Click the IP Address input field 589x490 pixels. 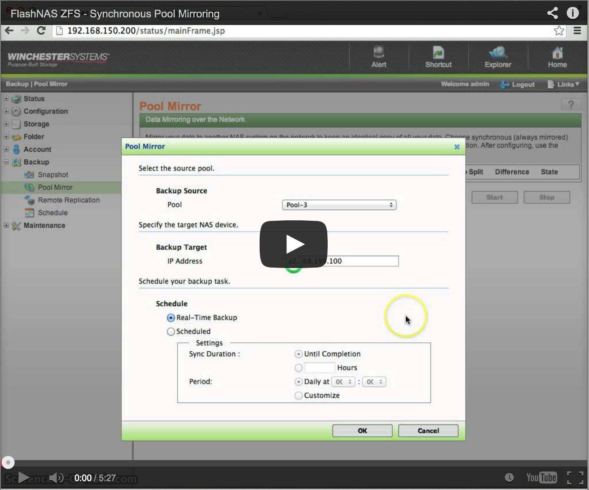click(x=340, y=261)
